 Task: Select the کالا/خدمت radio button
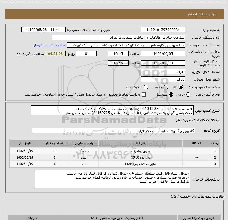pyautogui.click(x=146, y=87)
